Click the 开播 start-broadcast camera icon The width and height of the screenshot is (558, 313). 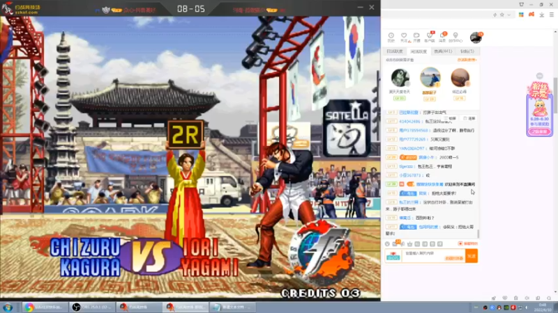pos(416,37)
